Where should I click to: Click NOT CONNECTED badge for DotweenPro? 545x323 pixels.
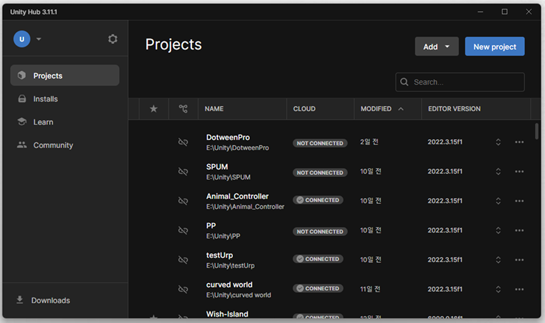[320, 143]
